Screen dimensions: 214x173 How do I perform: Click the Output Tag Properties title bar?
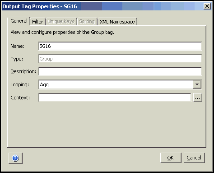pos(102,6)
